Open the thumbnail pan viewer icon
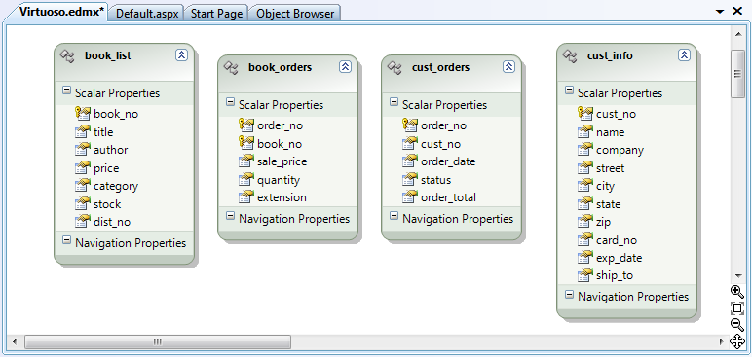752x357 pixels. [737, 341]
